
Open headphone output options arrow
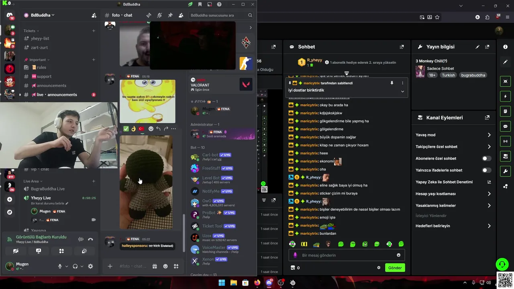(82, 266)
